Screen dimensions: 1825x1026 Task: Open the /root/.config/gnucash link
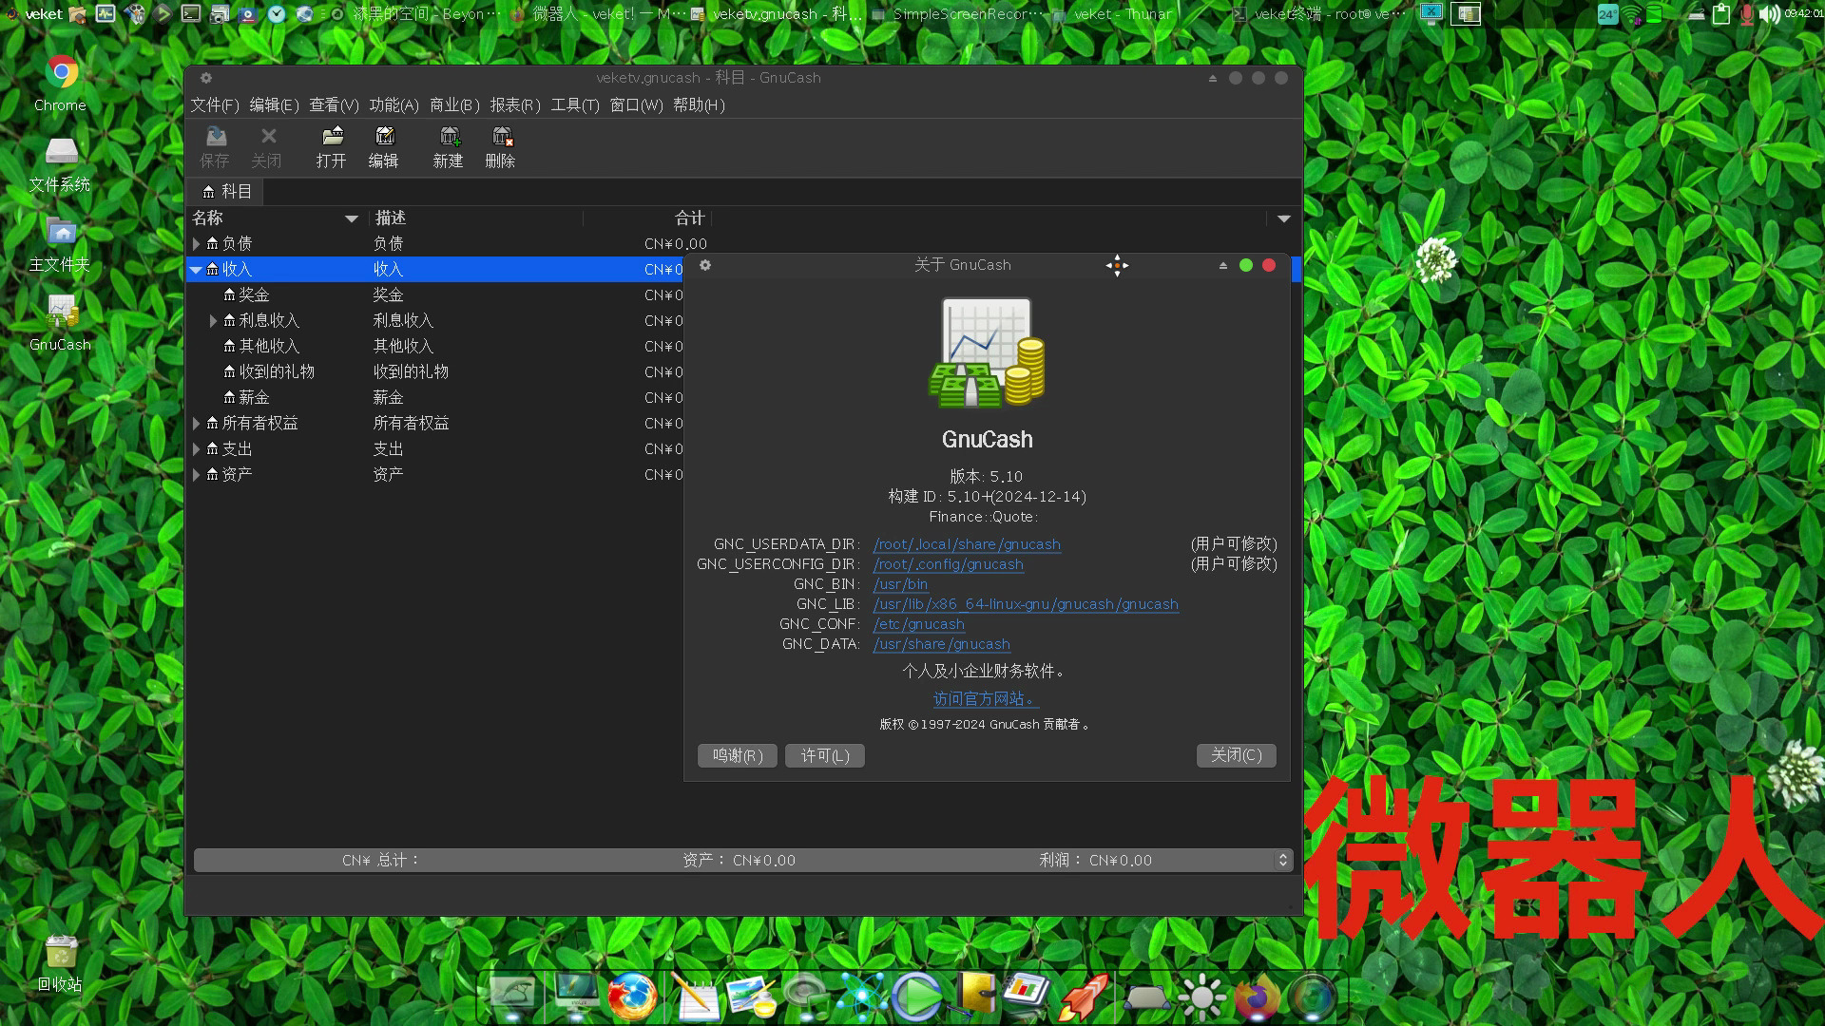(949, 565)
